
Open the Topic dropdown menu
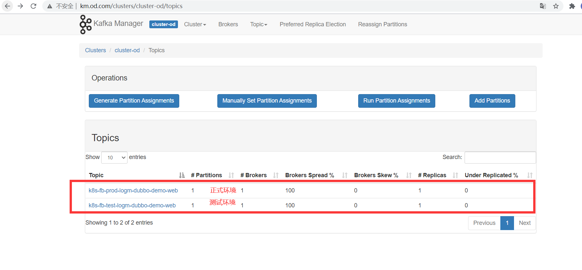click(x=259, y=24)
